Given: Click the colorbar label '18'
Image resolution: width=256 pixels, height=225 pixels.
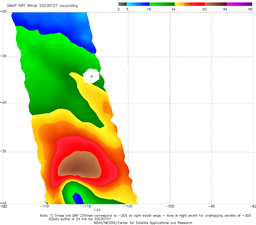Looking at the screenshot, I should [149, 9].
